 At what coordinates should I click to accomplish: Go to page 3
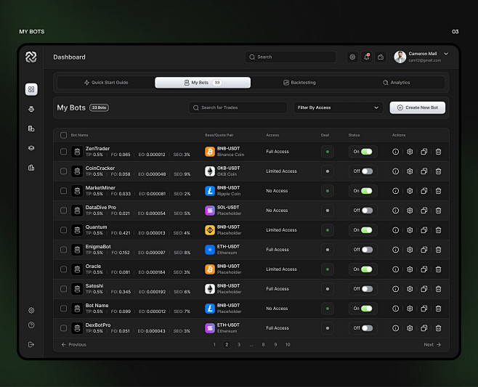pos(239,345)
